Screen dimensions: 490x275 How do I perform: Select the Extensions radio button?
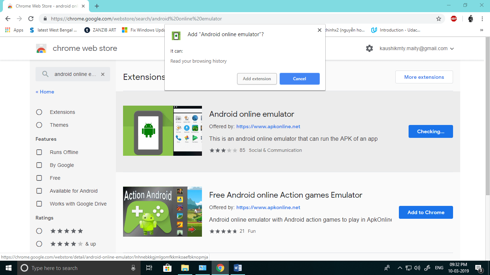coord(39,112)
